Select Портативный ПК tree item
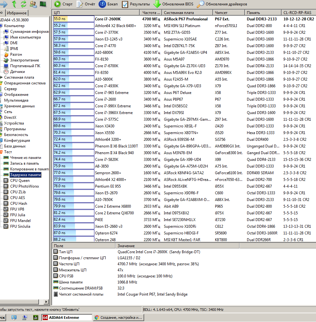The image size is (316, 322). coord(22,66)
